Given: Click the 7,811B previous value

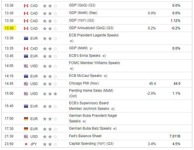Looking at the screenshot, I should pyautogui.click(x=175, y=136).
